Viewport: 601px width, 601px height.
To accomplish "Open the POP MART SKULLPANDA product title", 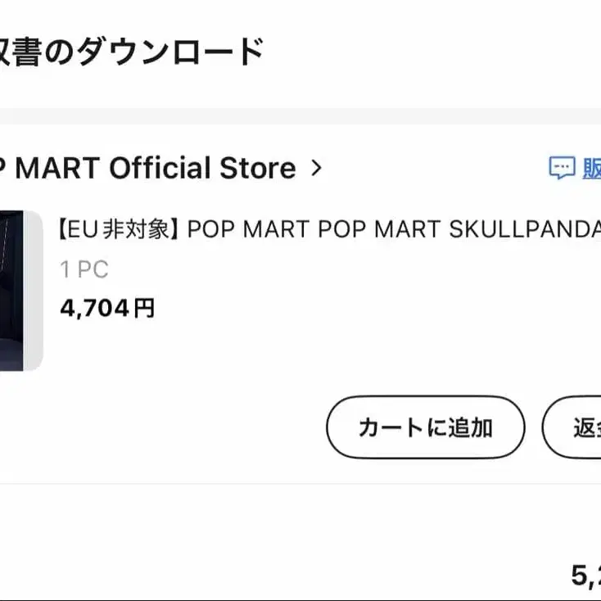I will (329, 229).
